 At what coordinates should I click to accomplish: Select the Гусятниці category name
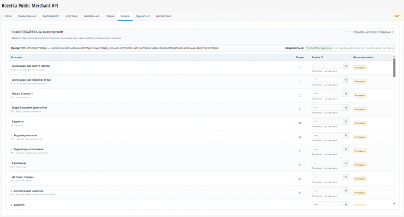coord(19,163)
